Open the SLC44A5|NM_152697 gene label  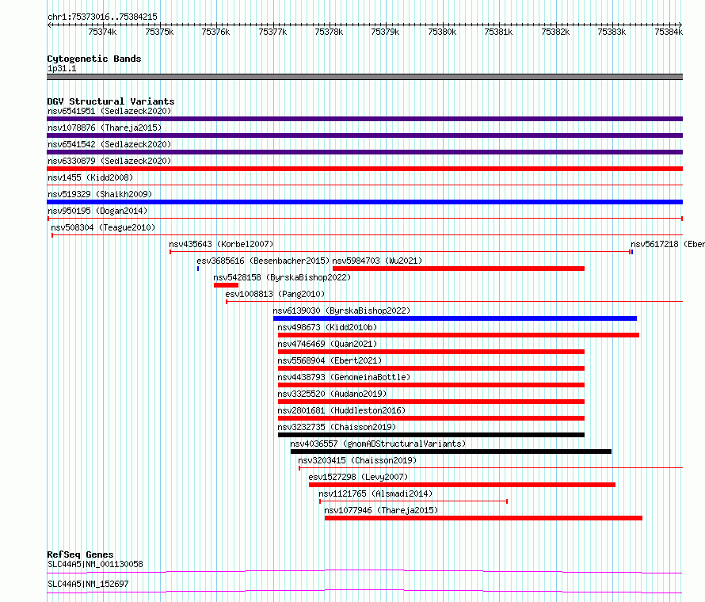click(88, 584)
